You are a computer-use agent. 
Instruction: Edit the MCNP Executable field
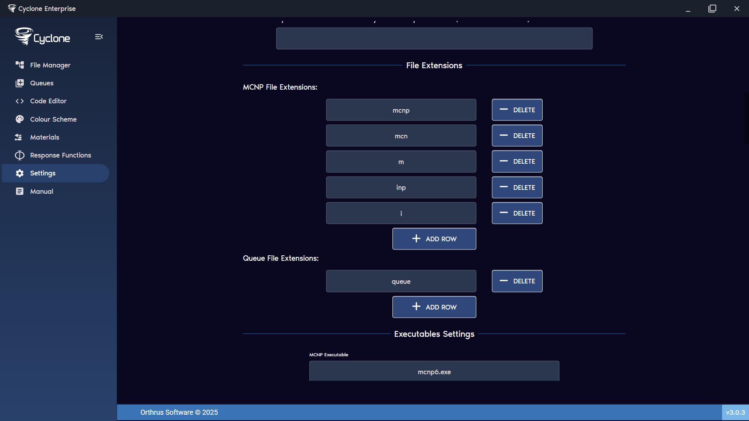coord(434,371)
